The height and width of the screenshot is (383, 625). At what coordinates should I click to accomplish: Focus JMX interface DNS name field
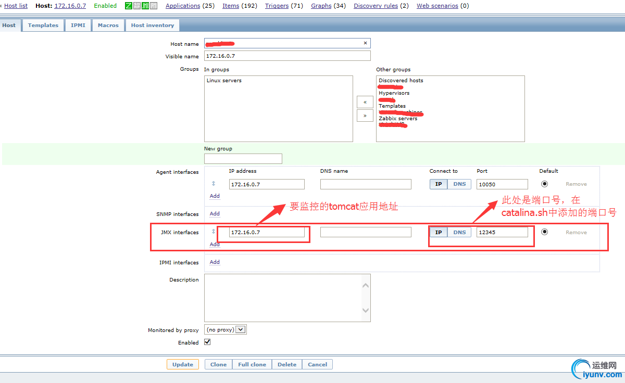coord(366,233)
